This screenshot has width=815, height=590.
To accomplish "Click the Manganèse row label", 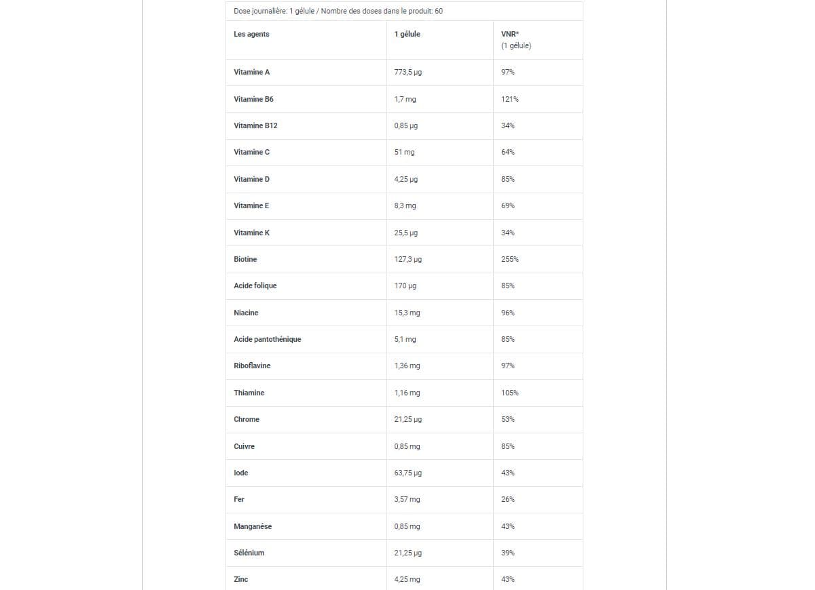I will (x=253, y=526).
